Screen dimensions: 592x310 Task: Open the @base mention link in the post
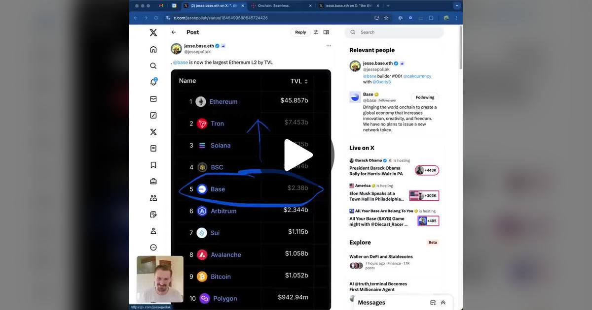click(x=181, y=62)
